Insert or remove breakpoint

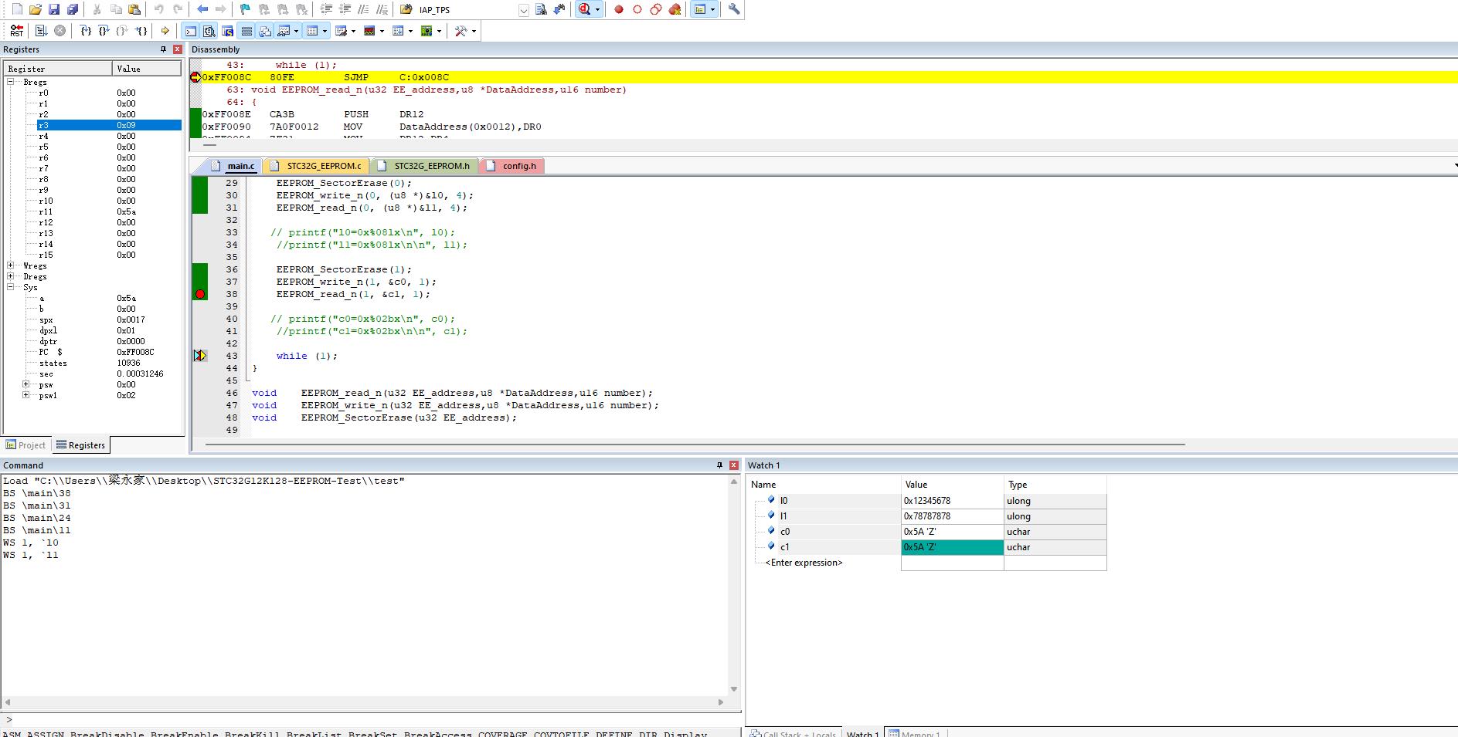pyautogui.click(x=618, y=9)
